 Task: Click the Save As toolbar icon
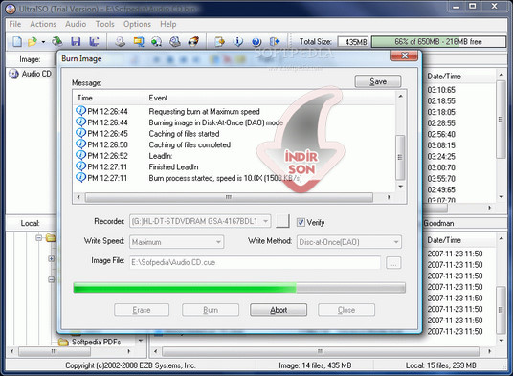94,41
